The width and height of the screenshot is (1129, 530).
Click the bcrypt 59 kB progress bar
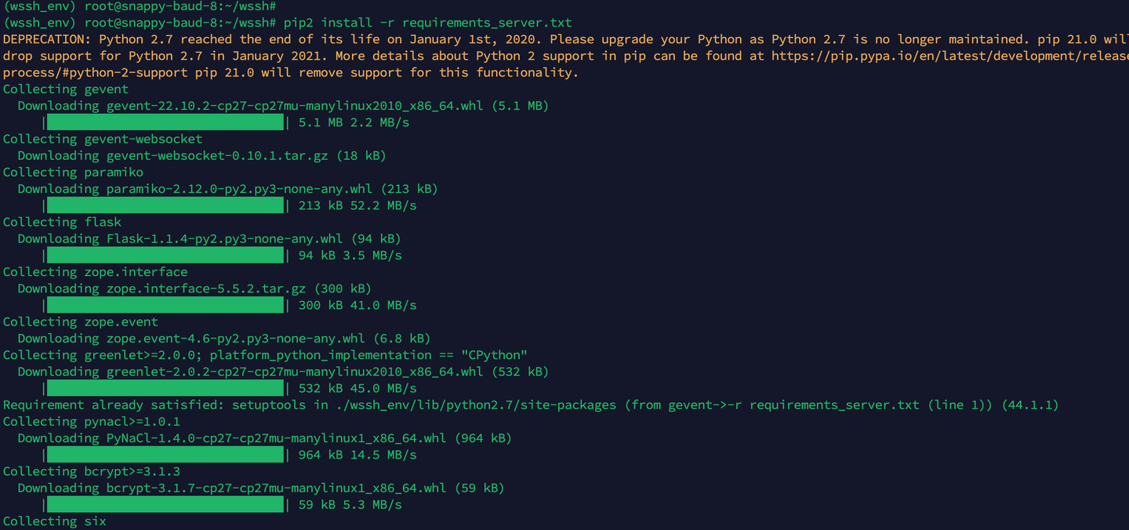click(165, 504)
